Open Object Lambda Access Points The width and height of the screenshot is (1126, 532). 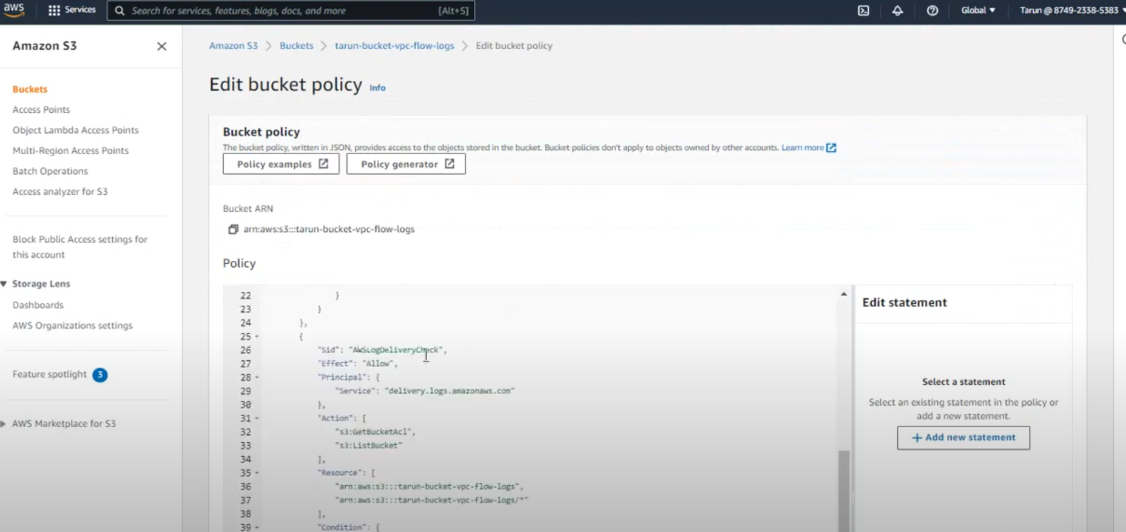point(75,130)
